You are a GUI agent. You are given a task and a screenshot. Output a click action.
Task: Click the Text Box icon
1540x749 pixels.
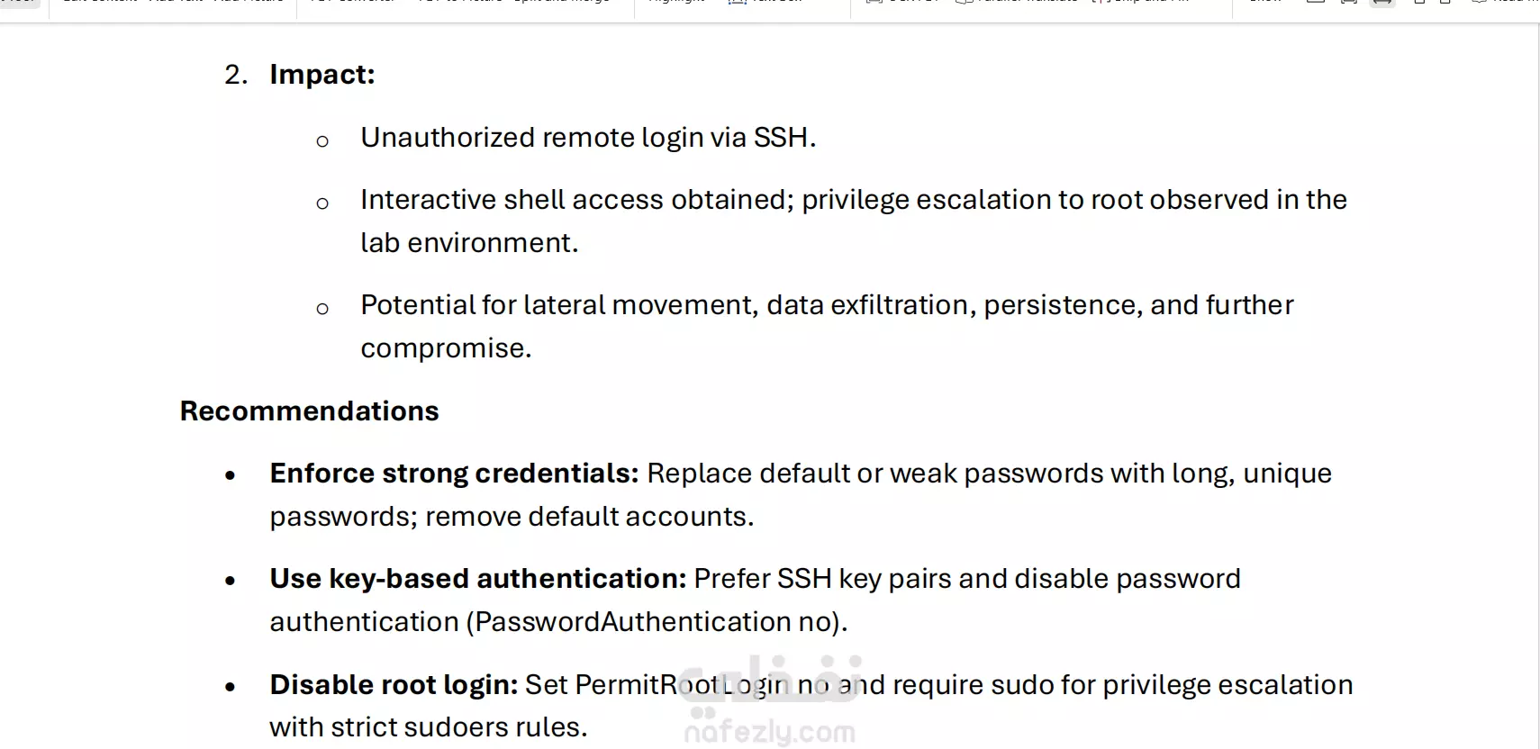pyautogui.click(x=738, y=2)
